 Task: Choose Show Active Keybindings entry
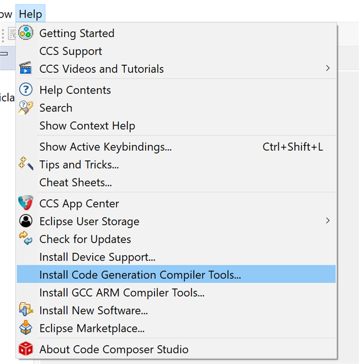[176, 147]
